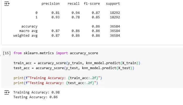Click the 'macro avg' row label
This screenshot has height=105, width=183.
tap(28, 31)
